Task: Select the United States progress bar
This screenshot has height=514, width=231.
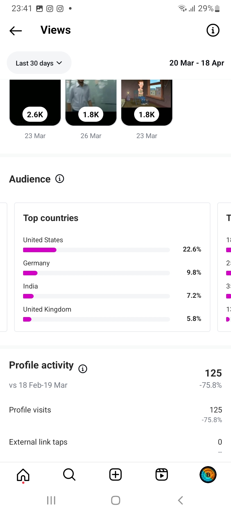Action: [x=96, y=250]
